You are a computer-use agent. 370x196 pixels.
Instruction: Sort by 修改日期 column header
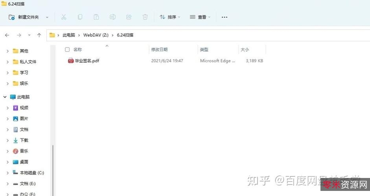(160, 50)
